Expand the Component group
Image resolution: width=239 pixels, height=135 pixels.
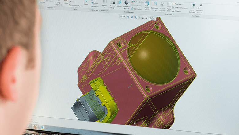point(51,8)
